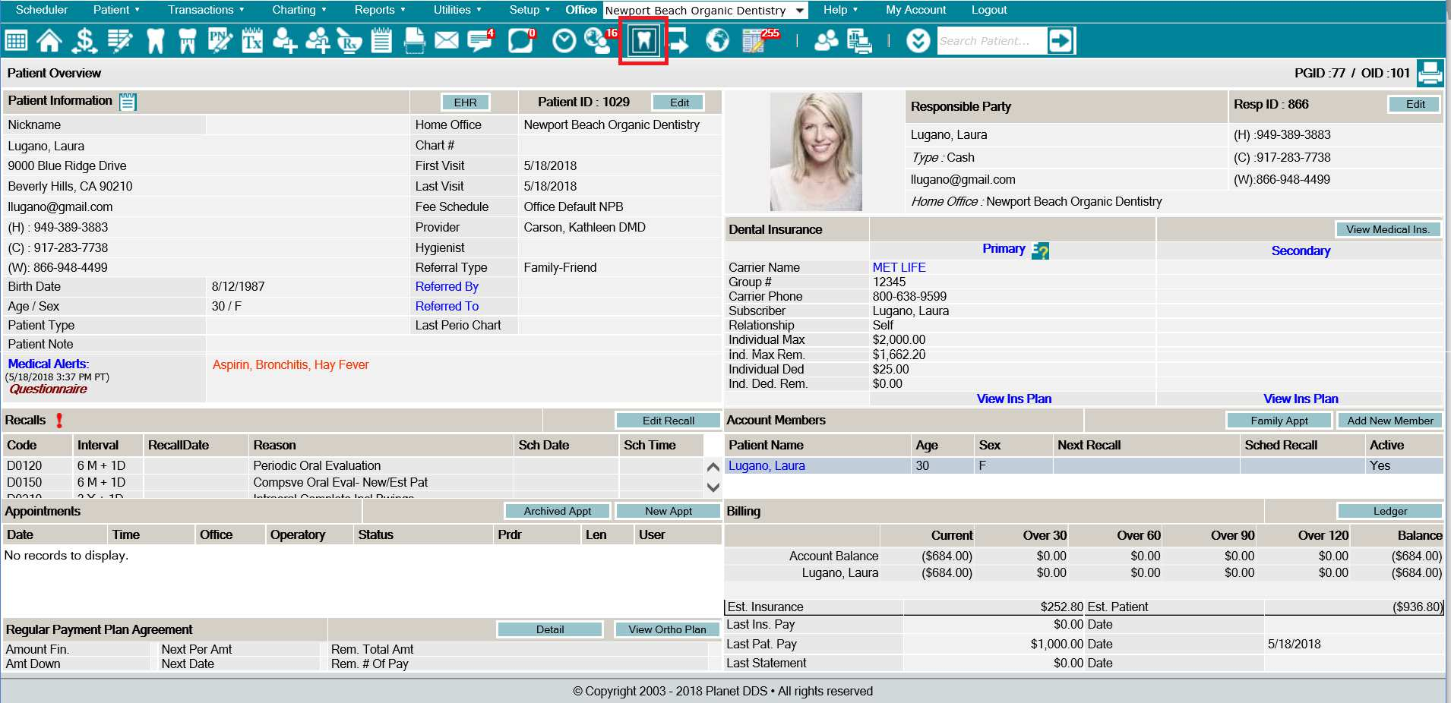Screen dimensions: 1451x703
Task: Click the notes list with pencil icon
Action: 120,40
